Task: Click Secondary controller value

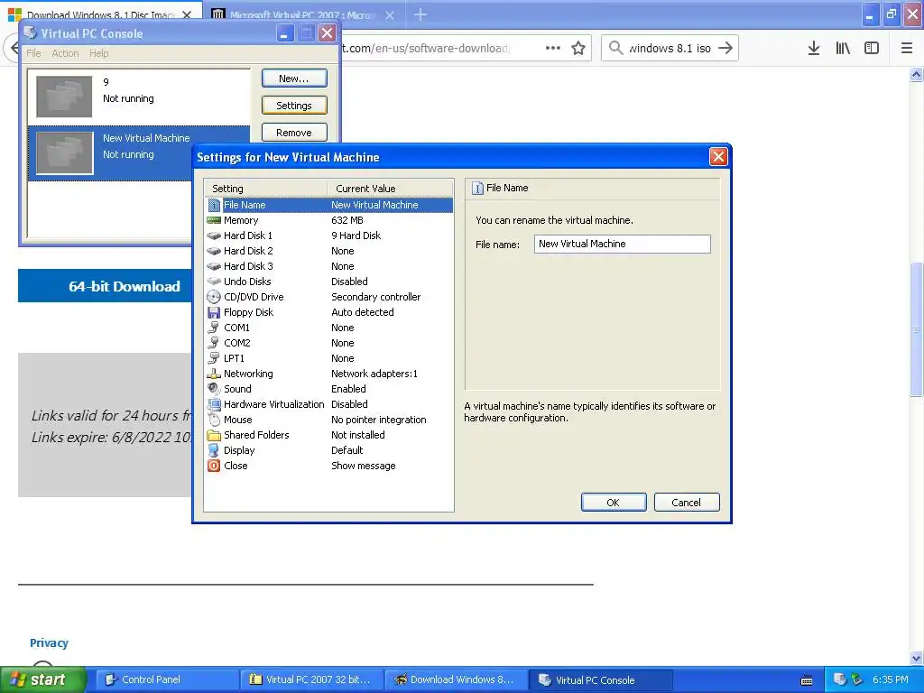Action: tap(376, 297)
